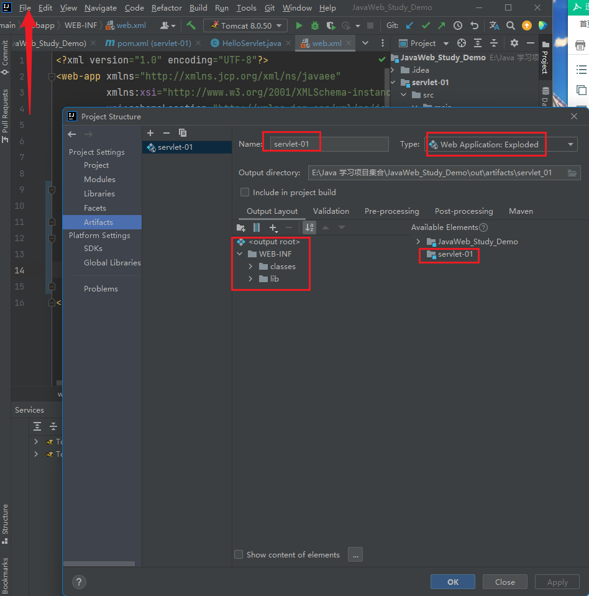Screen dimensions: 589x596
Task: Toggle the sort elements by name button
Action: (309, 228)
